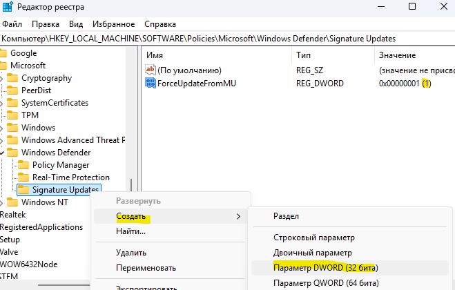Expand the SystemCertificates tree node
This screenshot has width=455, height=290.
pos(1,104)
